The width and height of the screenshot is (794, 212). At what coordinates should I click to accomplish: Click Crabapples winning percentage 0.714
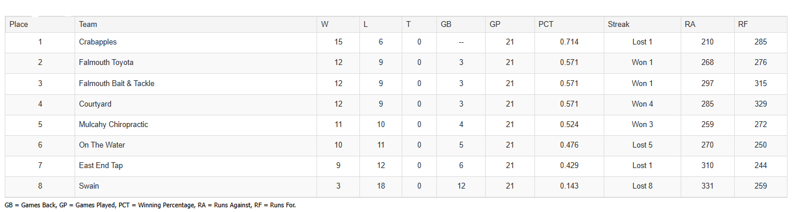[x=569, y=42]
